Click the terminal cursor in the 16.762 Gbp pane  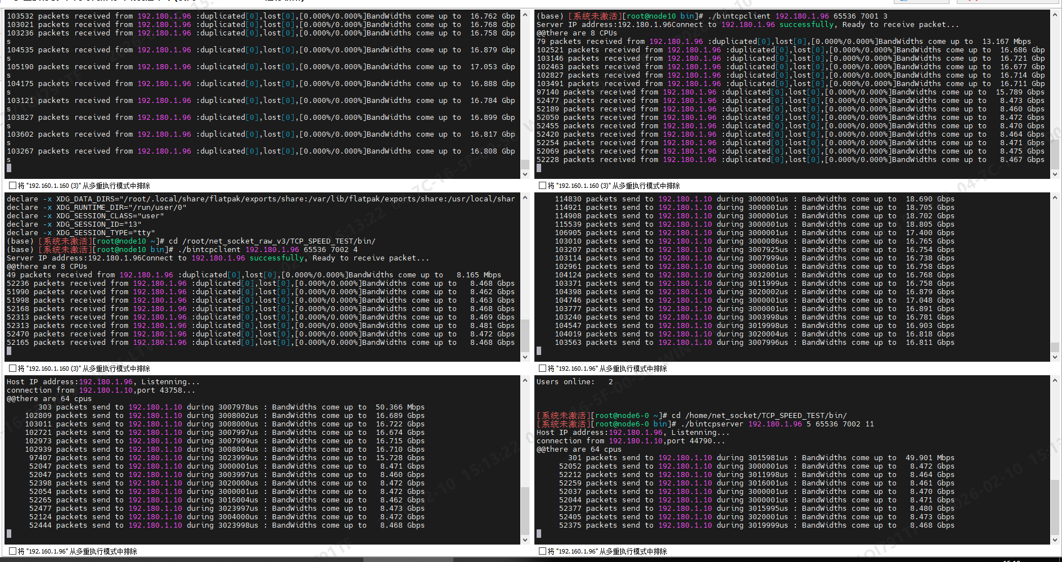[x=9, y=168]
